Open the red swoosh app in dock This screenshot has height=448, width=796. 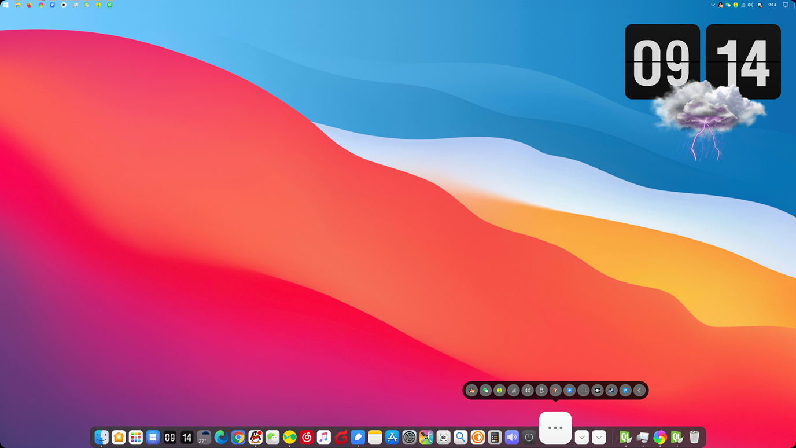point(341,437)
